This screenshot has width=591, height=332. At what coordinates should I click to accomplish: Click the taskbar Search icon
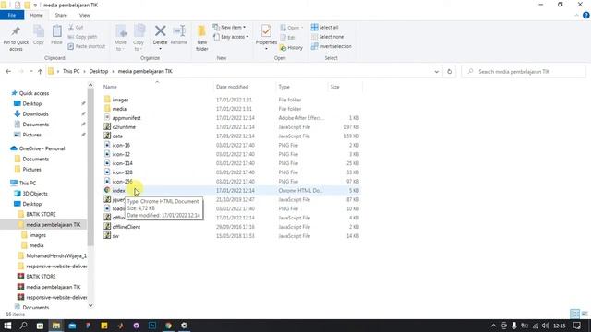24,326
